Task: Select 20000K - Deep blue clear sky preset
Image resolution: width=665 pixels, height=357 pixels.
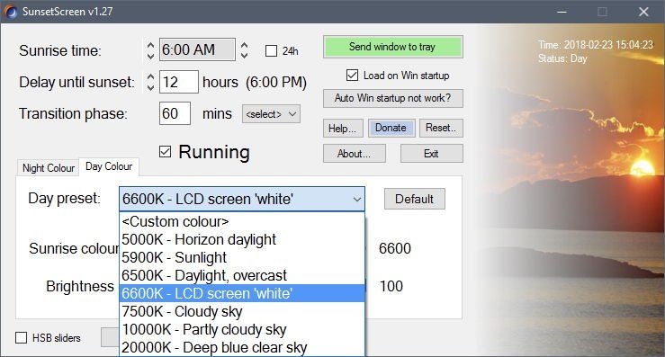Action: point(242,347)
